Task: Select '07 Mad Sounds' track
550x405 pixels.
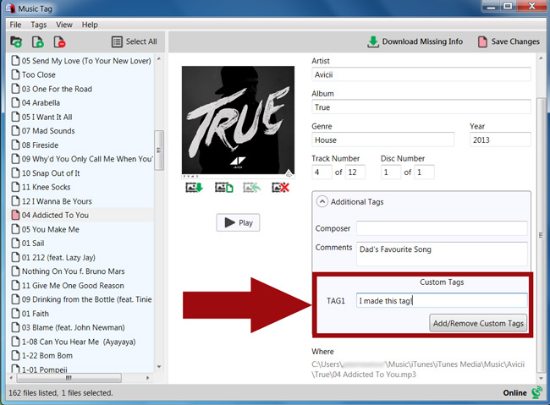Action: (x=48, y=131)
